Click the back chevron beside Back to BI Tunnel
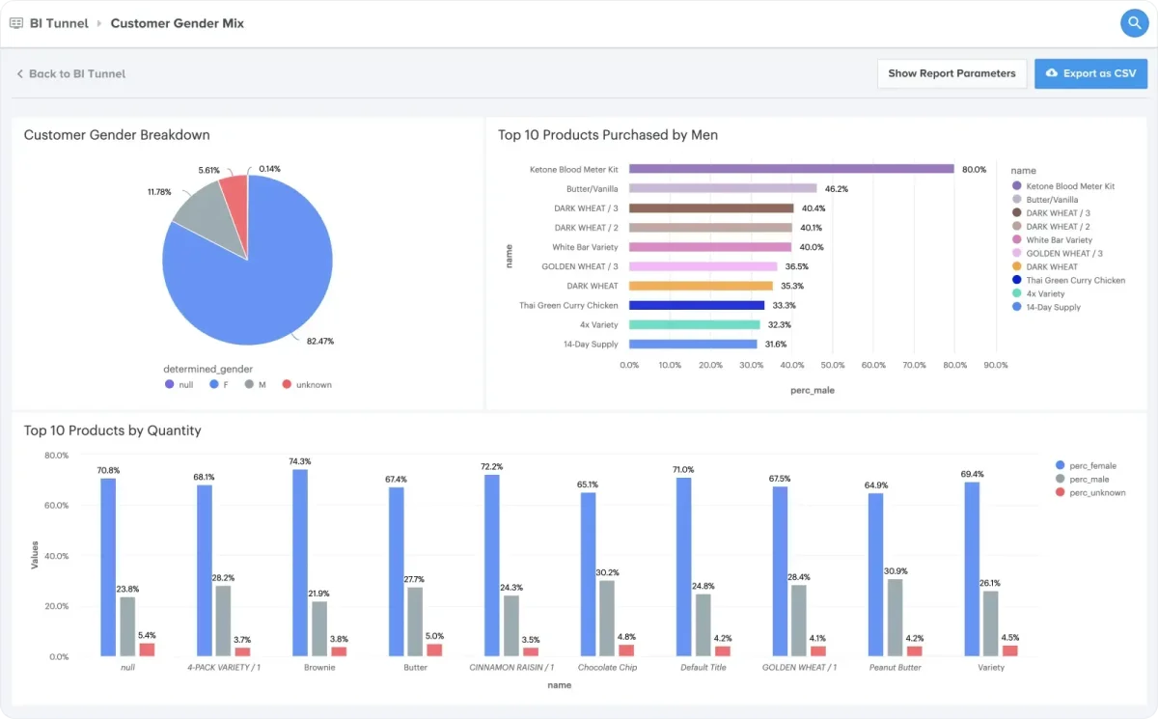 (19, 73)
